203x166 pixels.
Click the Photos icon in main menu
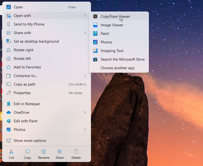9,130
